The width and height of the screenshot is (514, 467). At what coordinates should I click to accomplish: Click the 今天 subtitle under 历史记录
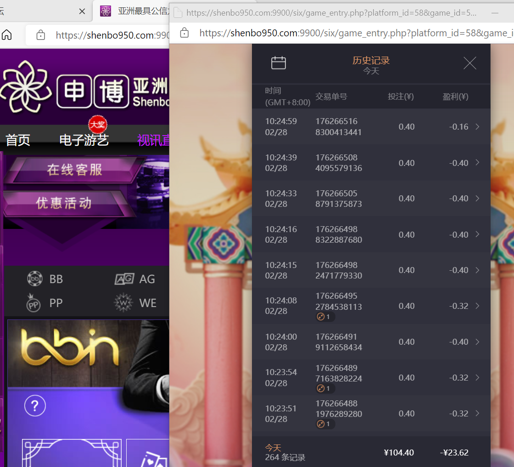tap(371, 71)
